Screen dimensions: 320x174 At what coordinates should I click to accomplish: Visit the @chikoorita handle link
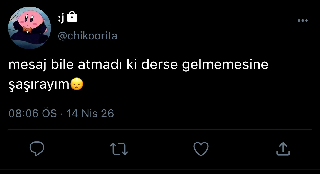pyautogui.click(x=88, y=36)
